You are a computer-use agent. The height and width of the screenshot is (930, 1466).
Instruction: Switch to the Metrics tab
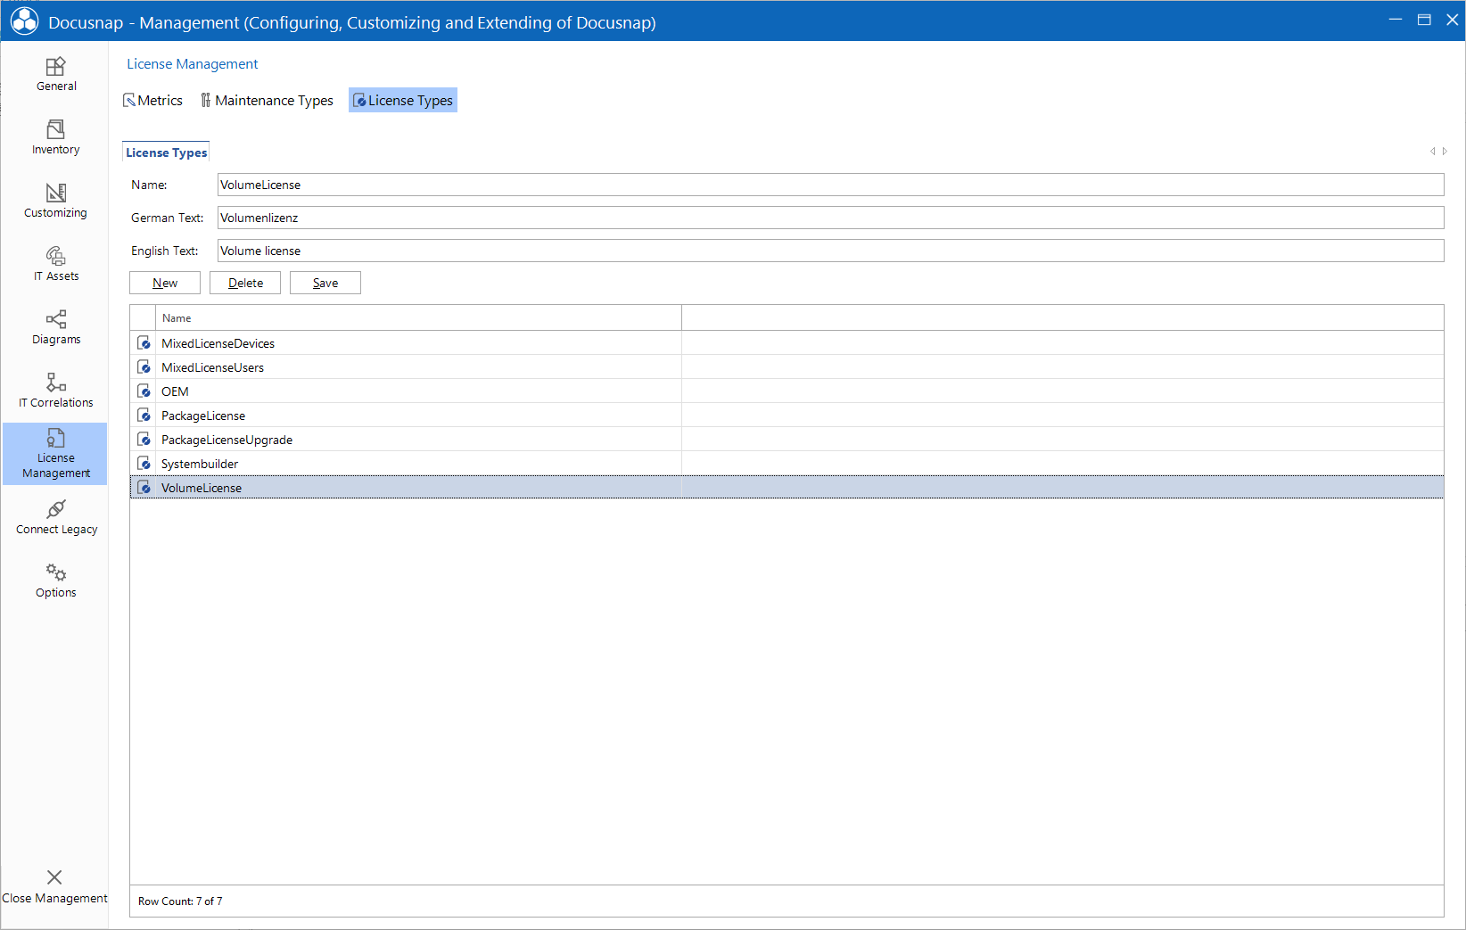tap(152, 101)
